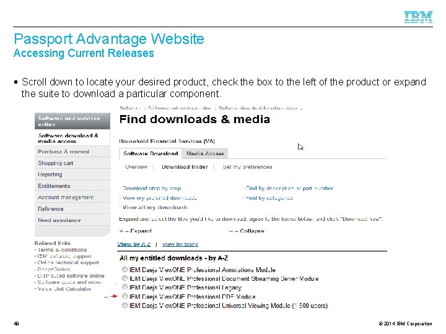Image resolution: width=446 pixels, height=334 pixels.
Task: Open Purchase & renewal in sidebar
Action: click(72, 152)
